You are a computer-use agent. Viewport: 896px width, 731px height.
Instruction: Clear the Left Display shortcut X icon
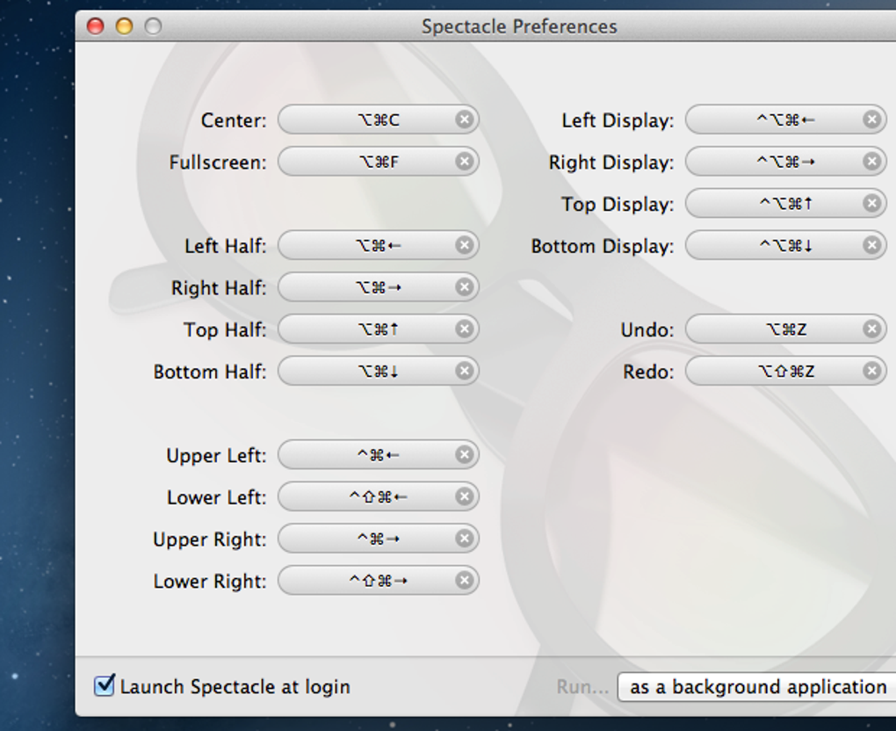[871, 119]
